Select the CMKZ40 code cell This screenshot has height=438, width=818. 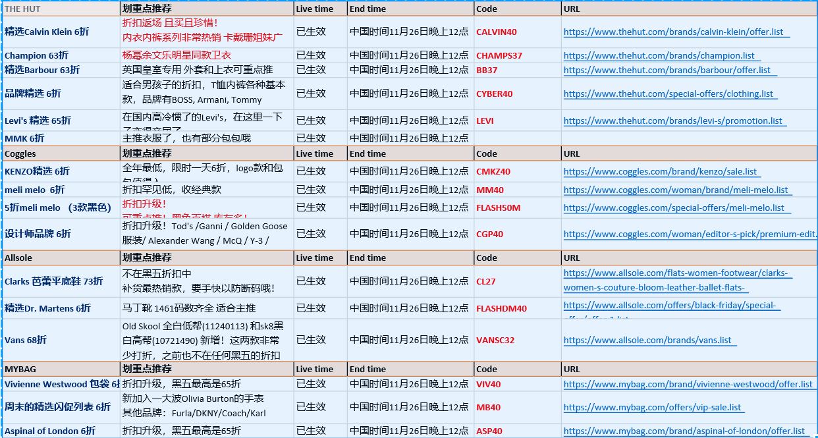(518, 171)
